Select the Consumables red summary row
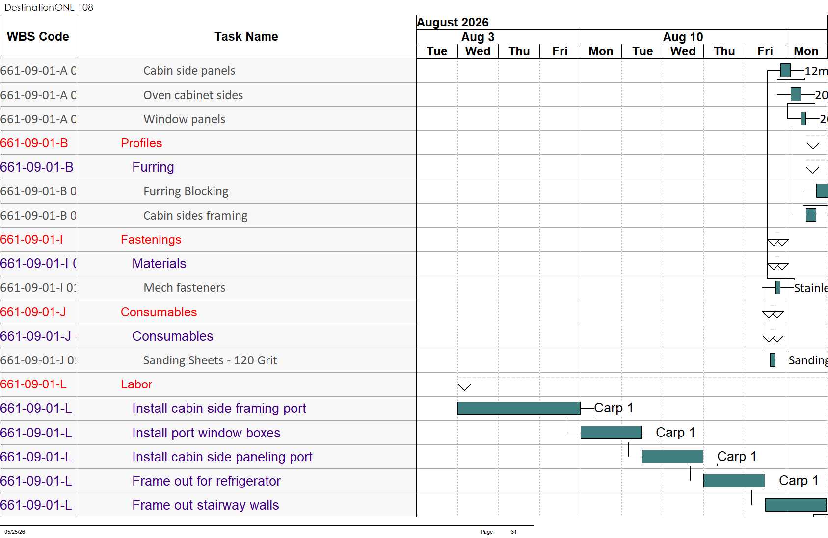The height and width of the screenshot is (538, 828). pyautogui.click(x=208, y=312)
